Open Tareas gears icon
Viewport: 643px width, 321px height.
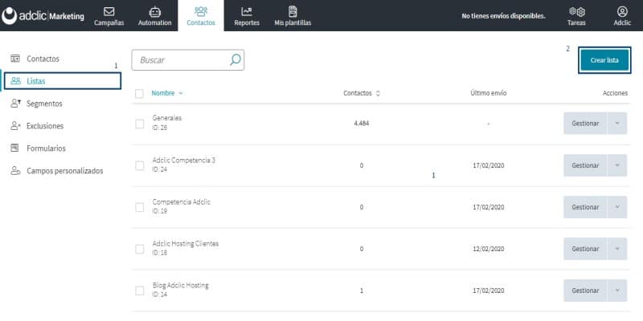point(576,11)
